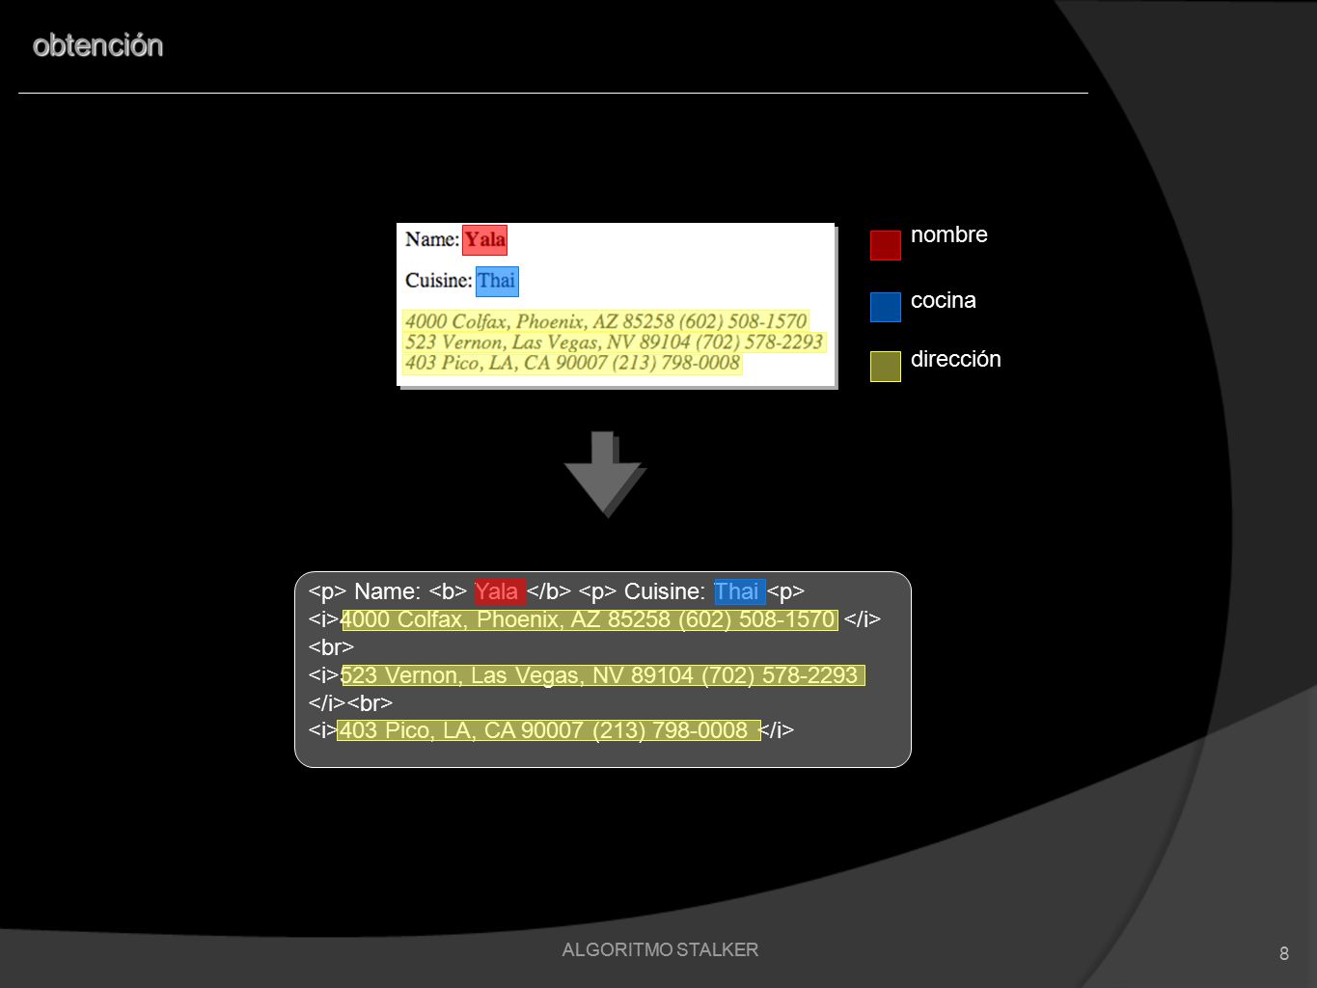Click footer text 'ALGORITMO STALKER'
The image size is (1317, 988).
pyautogui.click(x=660, y=949)
